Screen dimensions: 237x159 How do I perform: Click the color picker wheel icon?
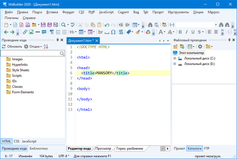point(148,32)
